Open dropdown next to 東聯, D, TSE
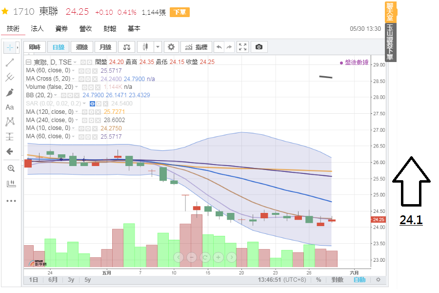 (75, 62)
